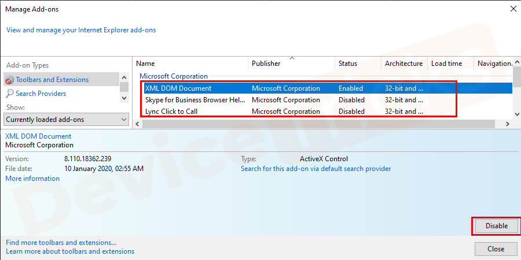Click the horizontal scrollbar thumb
The height and width of the screenshot is (260, 521).
(318, 124)
